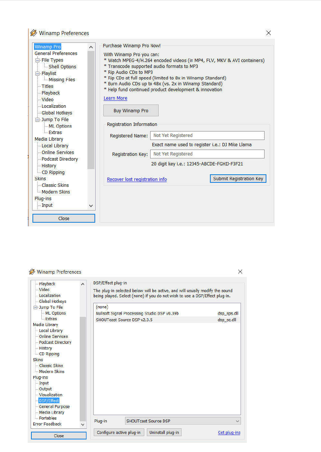Open Podcast Directory in the Winamp Pro window tree

pos(60,159)
